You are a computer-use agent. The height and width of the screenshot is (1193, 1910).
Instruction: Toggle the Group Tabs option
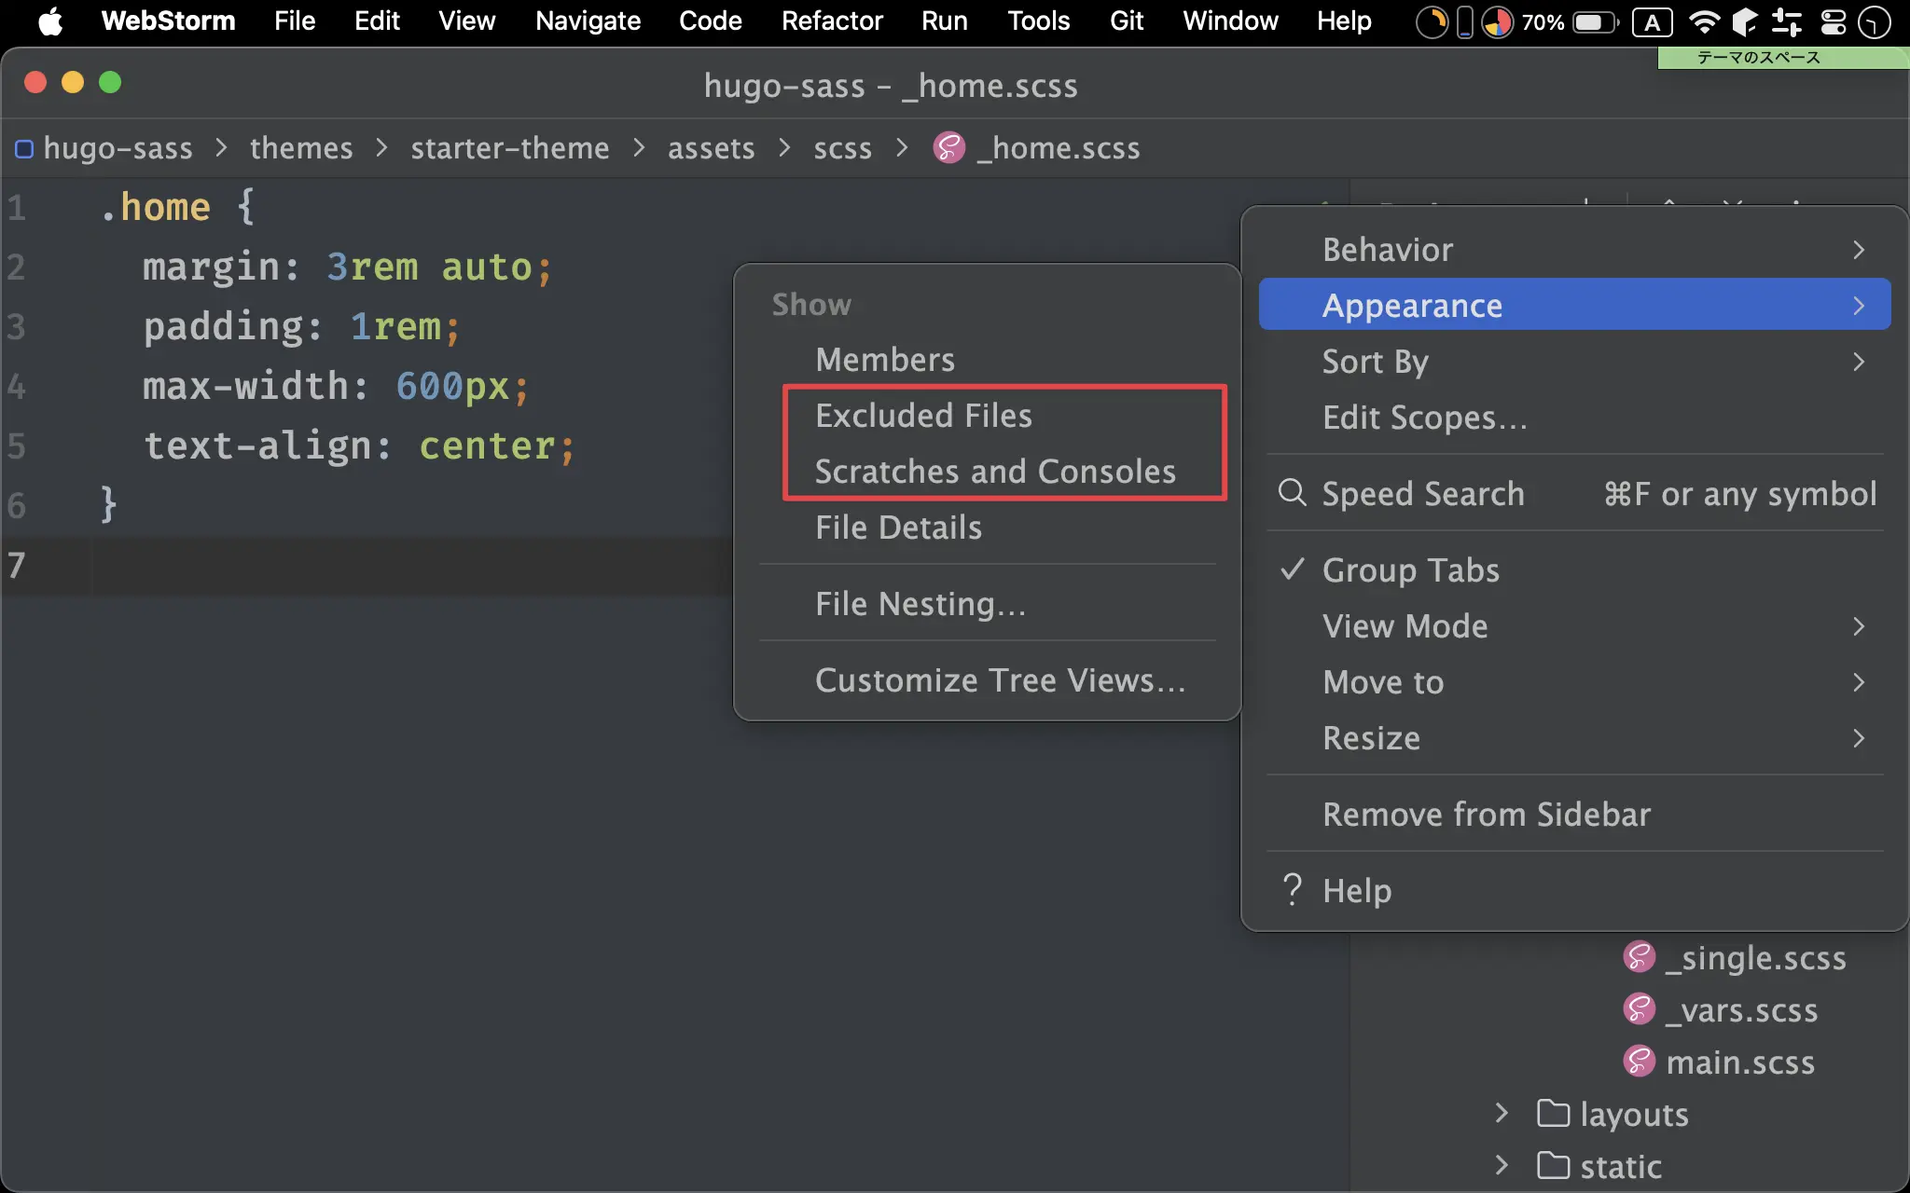tap(1410, 569)
